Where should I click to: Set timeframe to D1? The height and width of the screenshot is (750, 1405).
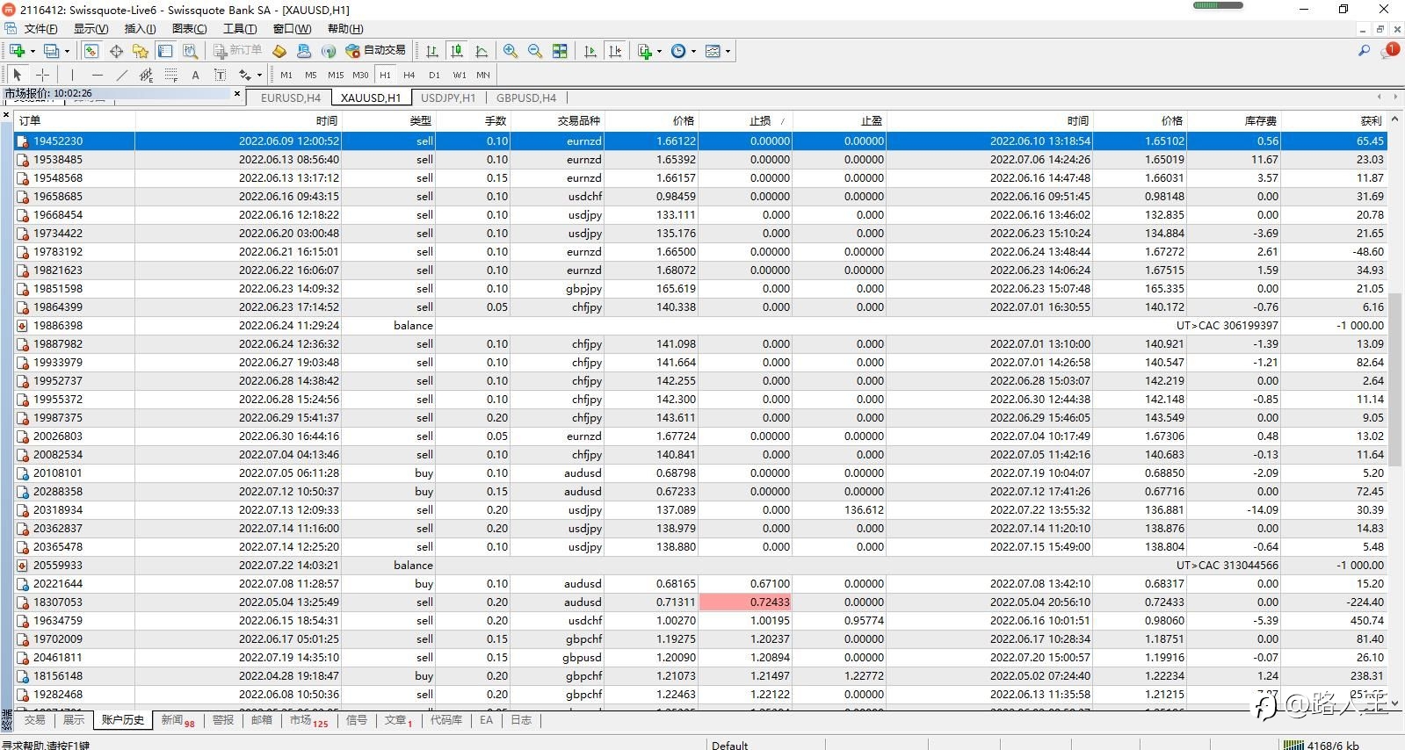434,75
